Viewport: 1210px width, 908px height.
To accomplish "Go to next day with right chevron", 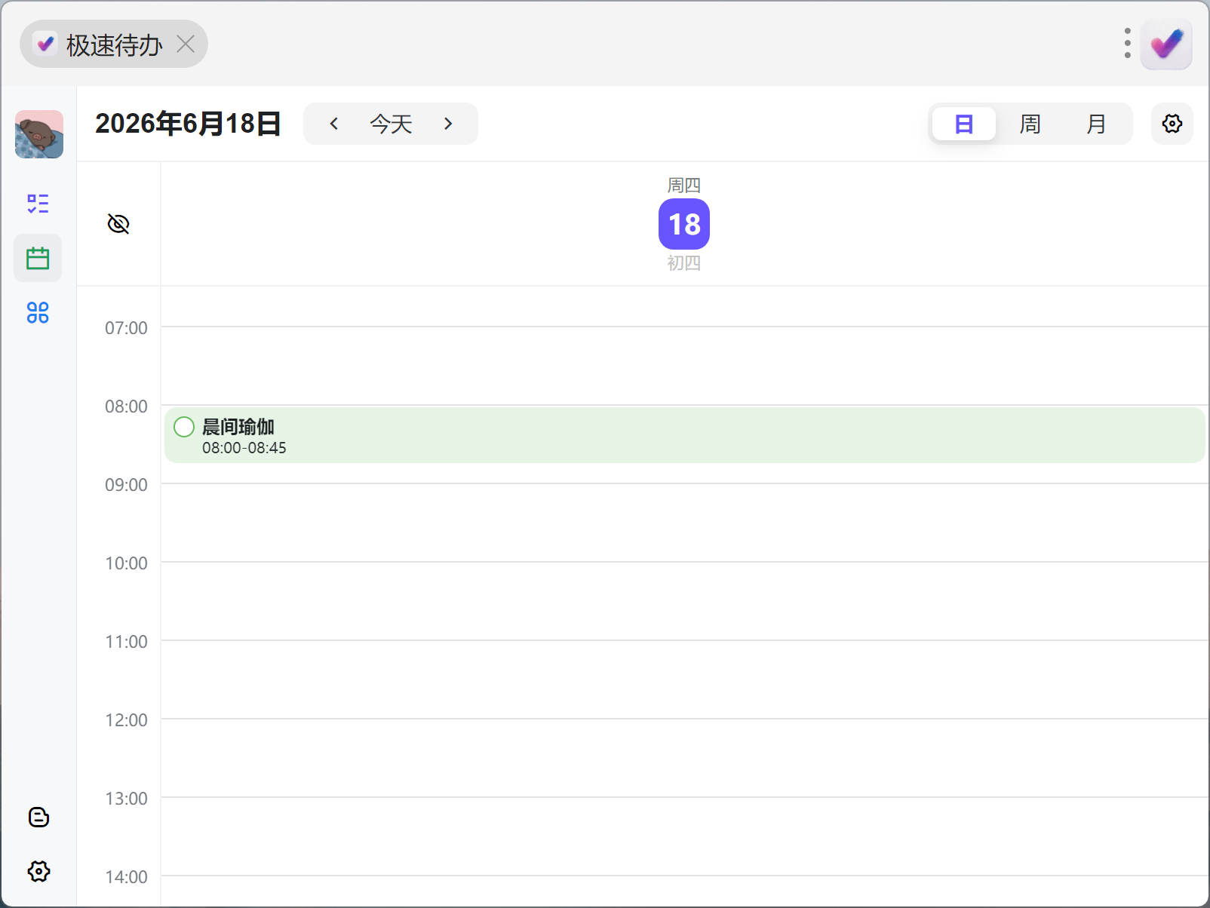I will [x=448, y=124].
